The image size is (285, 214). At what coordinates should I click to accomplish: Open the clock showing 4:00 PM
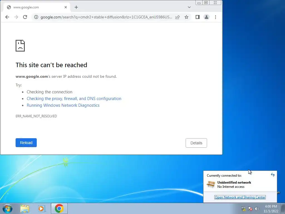coord(271,209)
